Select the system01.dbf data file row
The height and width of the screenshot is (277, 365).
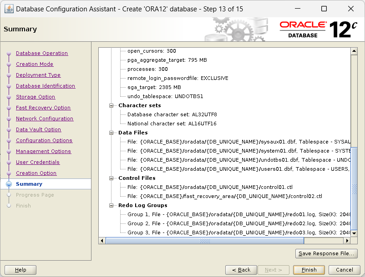[x=239, y=151]
